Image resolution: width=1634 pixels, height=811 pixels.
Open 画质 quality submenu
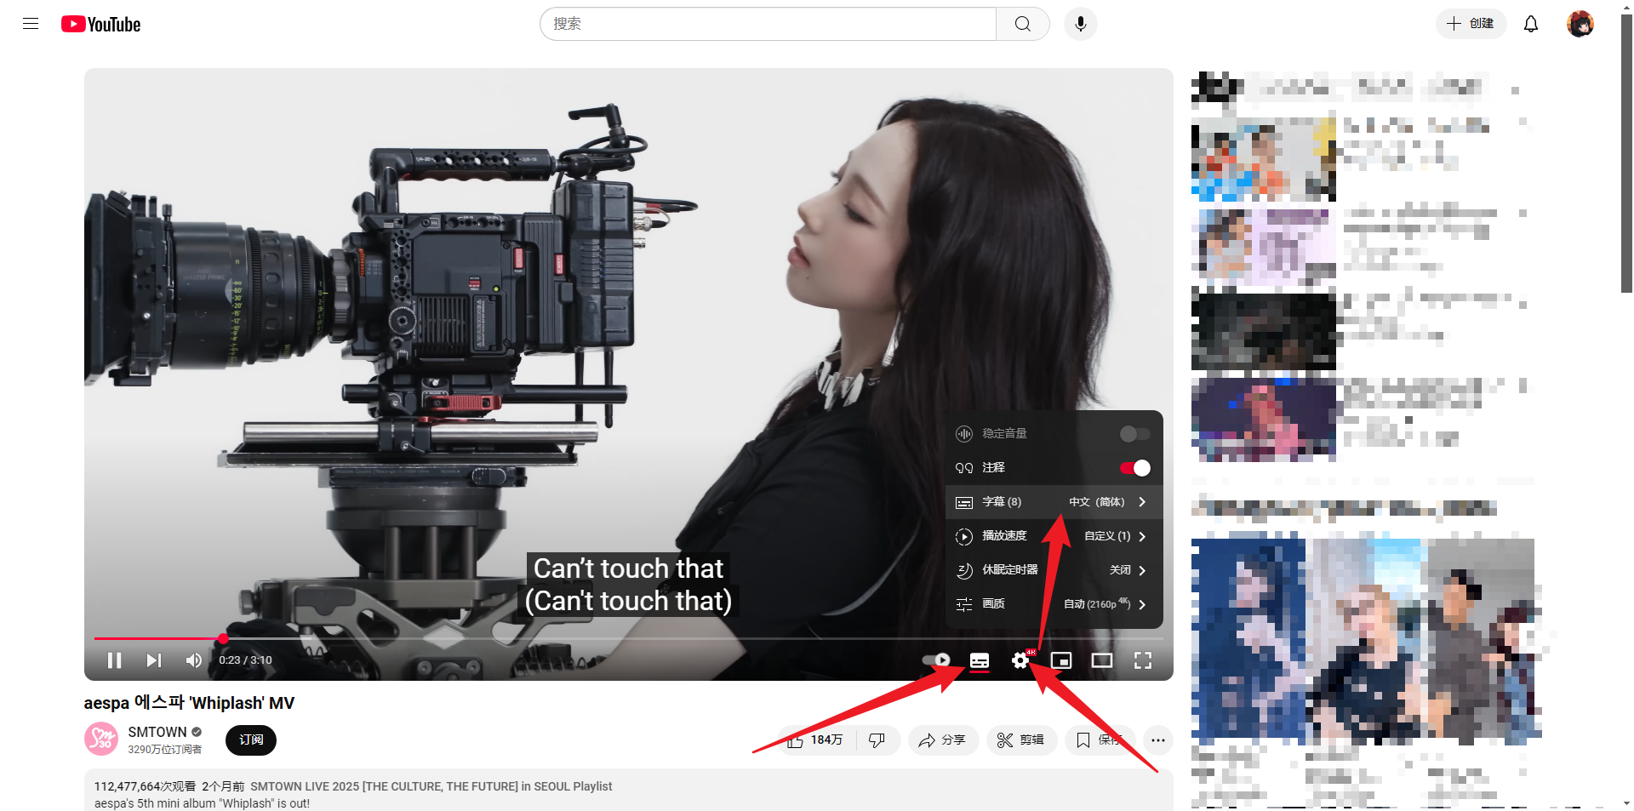click(x=1054, y=604)
